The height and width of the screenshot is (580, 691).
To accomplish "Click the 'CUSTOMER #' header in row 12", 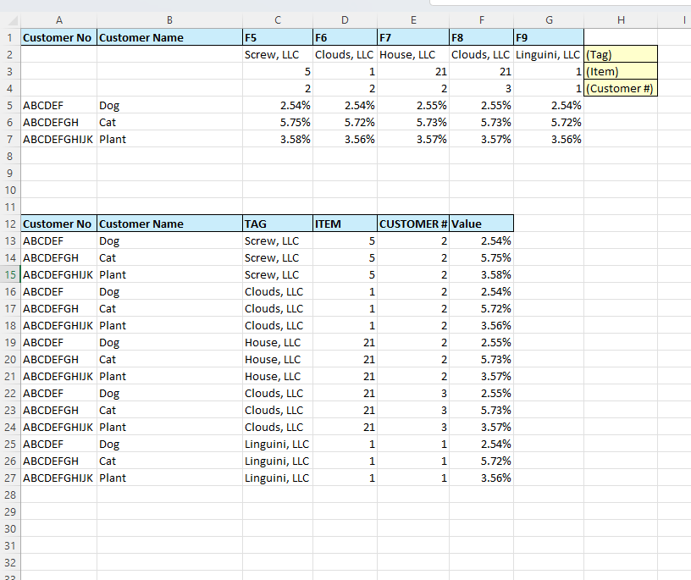I will (x=413, y=224).
